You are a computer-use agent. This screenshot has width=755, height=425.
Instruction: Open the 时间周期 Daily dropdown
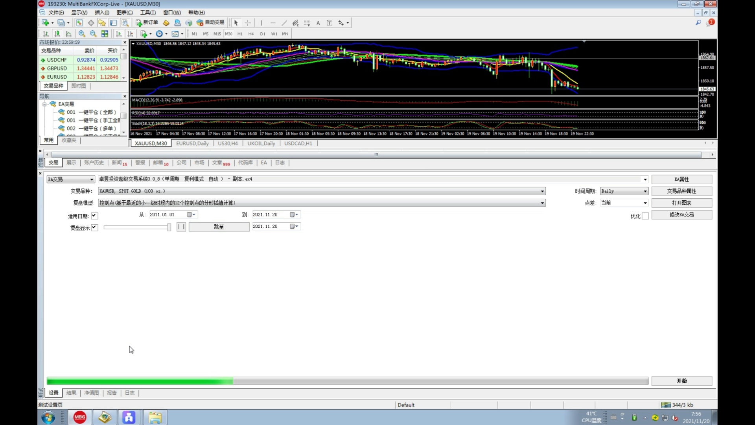click(x=624, y=191)
